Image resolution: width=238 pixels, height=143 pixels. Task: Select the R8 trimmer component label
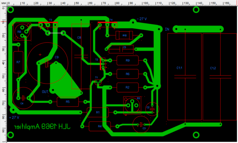pyautogui.click(x=19, y=32)
